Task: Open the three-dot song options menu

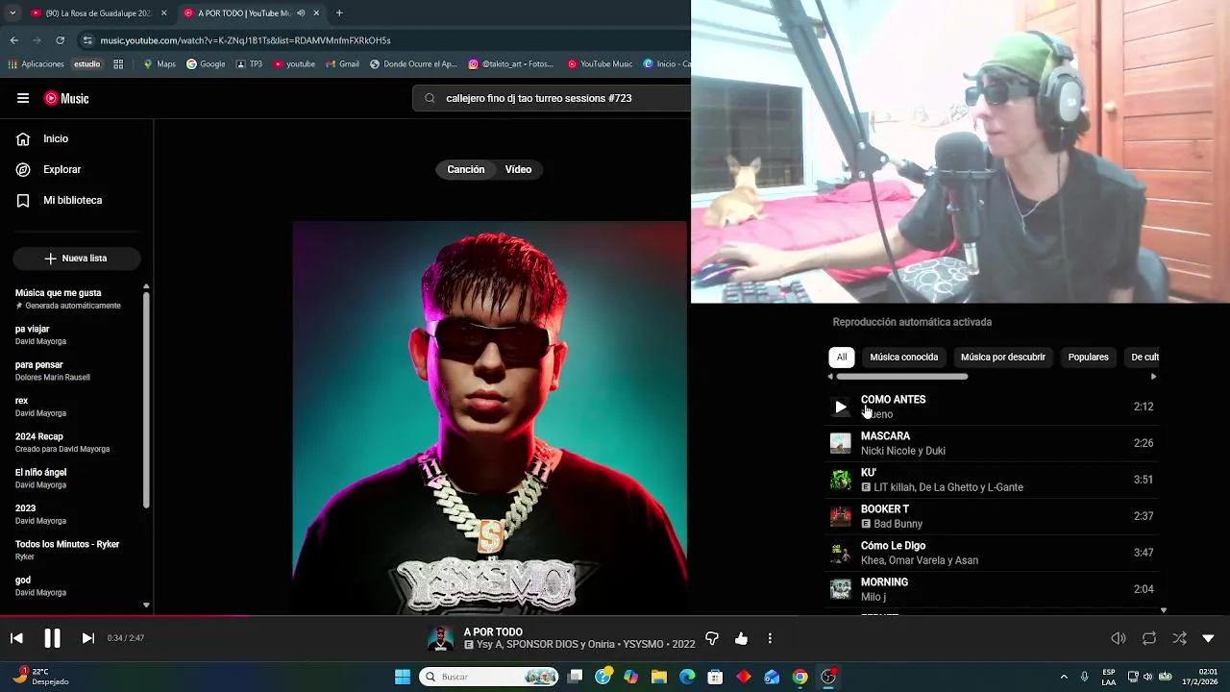Action: (770, 638)
